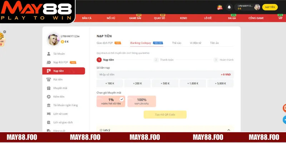The image size is (286, 143).
Task: Click the yellow NẠP TIỀN button
Action: pos(270,7)
